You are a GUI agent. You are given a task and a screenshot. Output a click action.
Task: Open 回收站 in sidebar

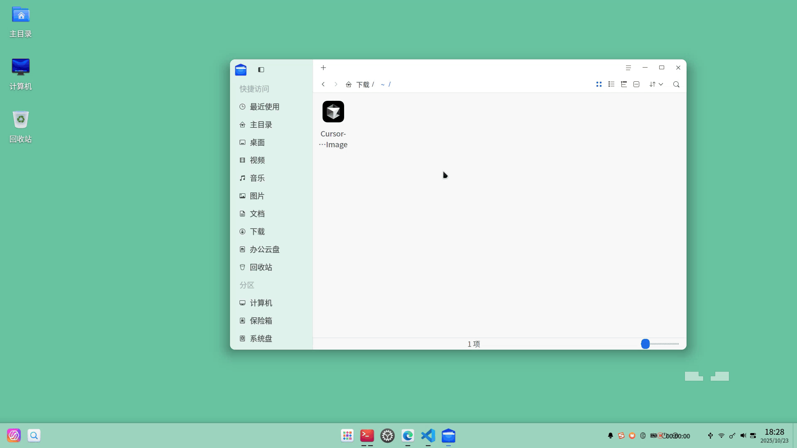pyautogui.click(x=271, y=267)
